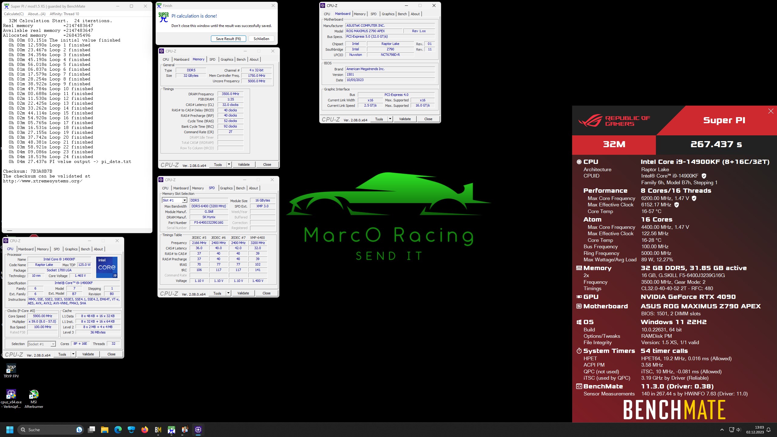Open the network status tray icon
This screenshot has height=437, width=777.
731,430
